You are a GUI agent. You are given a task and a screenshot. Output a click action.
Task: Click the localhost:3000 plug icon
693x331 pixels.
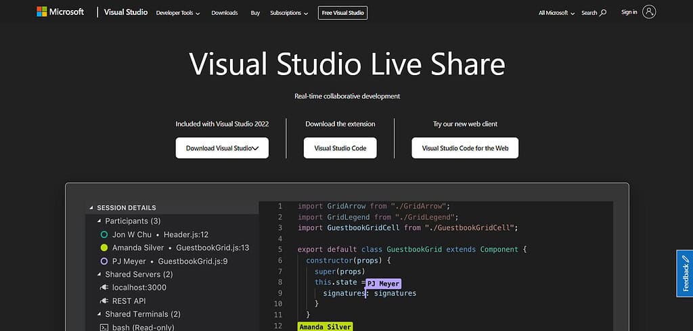click(x=104, y=288)
